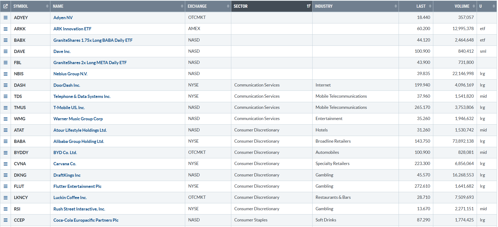
Task: Sort by the Volume column header
Action: [462, 6]
